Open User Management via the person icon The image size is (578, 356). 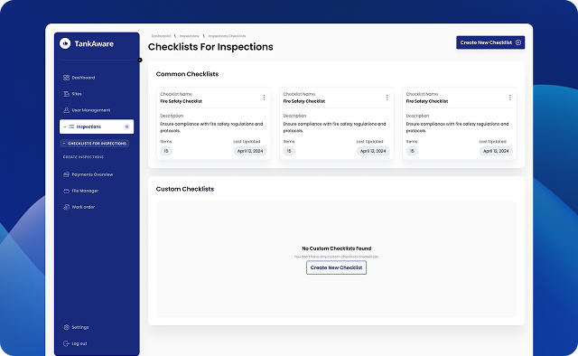coord(66,110)
